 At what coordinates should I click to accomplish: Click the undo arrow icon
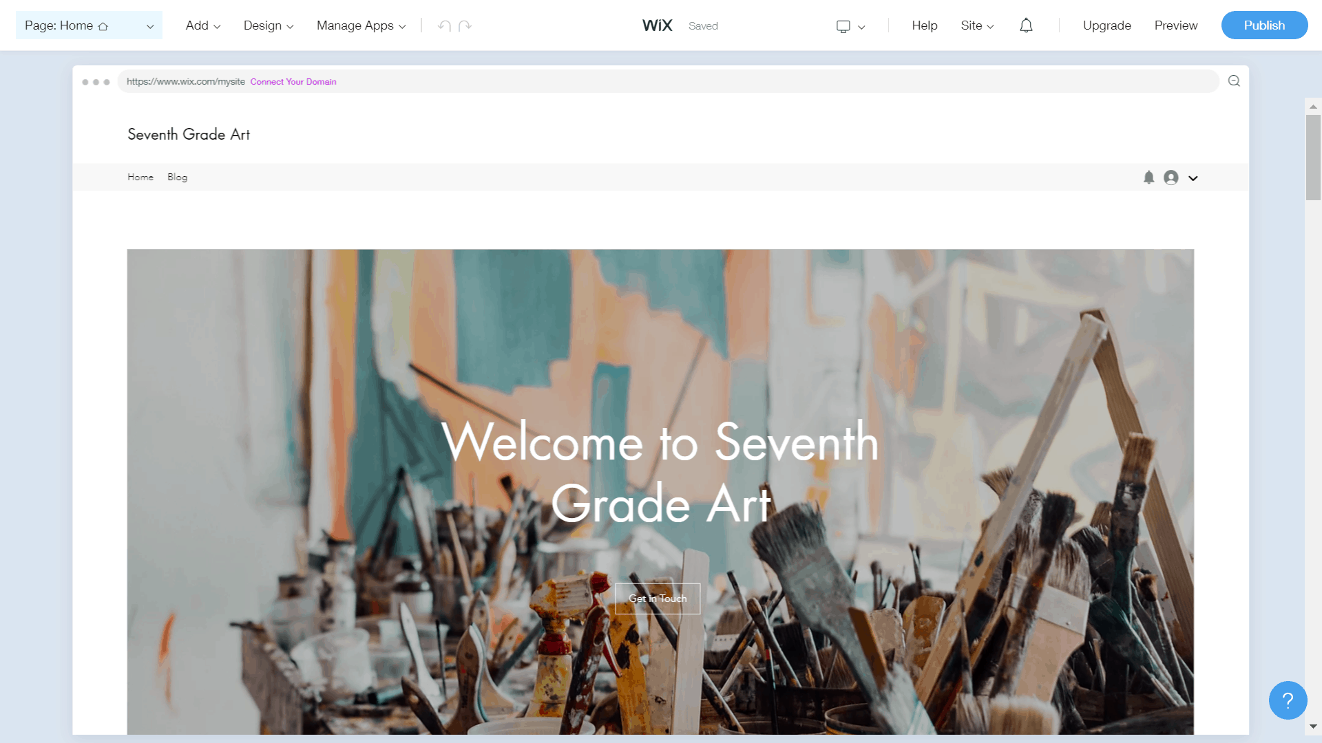444,26
